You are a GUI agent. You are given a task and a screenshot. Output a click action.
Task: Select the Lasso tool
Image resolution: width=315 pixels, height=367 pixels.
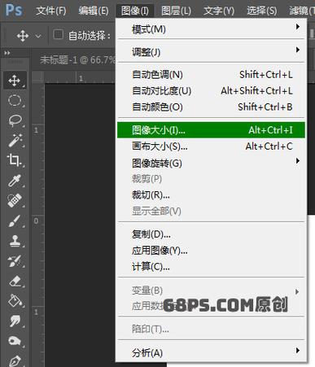coord(15,120)
